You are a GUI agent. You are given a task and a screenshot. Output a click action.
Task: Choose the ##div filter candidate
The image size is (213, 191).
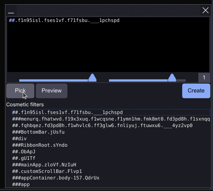[19, 139]
